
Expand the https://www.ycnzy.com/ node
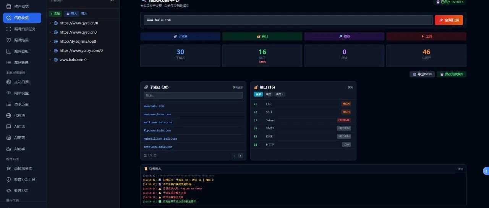tap(50, 50)
